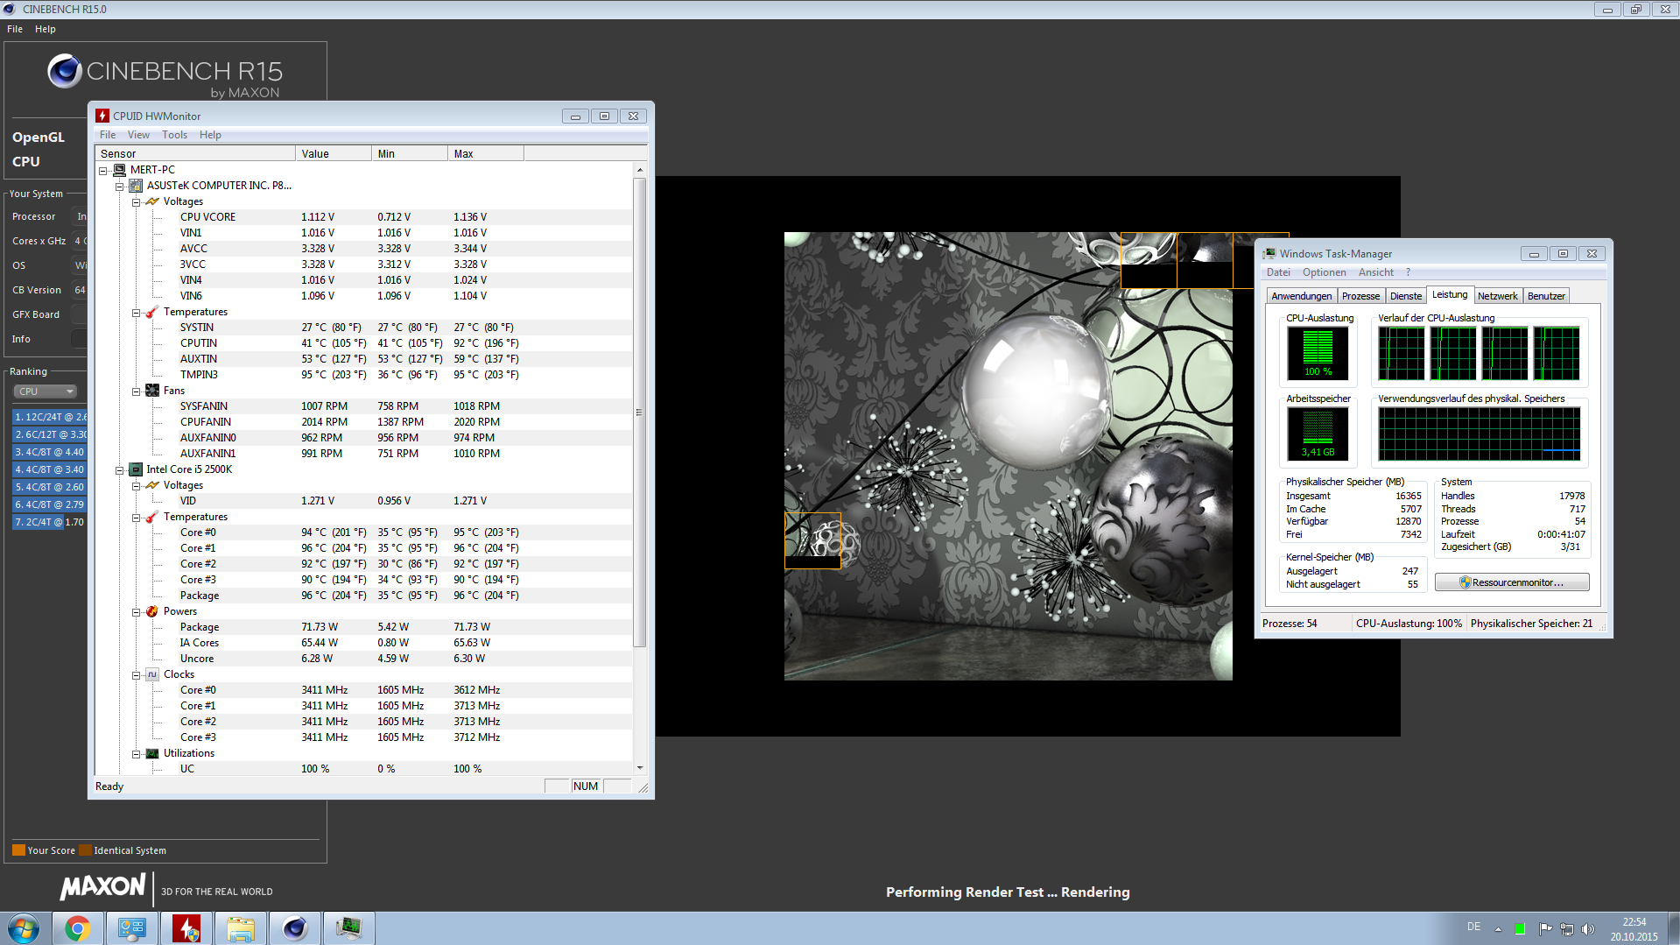Click the thermometer icon beside motherboard Temperatures
Viewport: 1680px width, 945px height.
pos(152,312)
